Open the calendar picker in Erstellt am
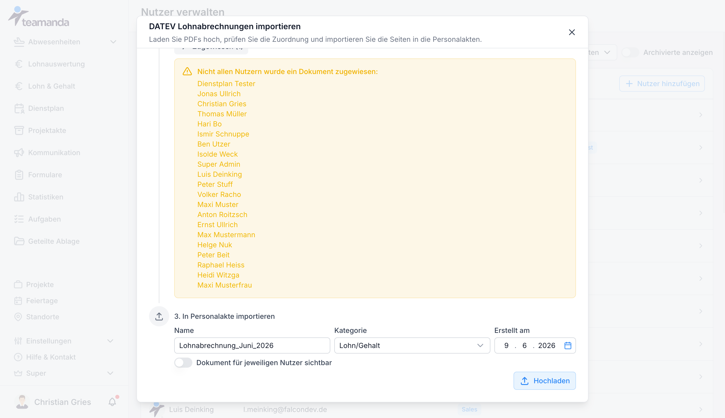This screenshot has width=725, height=418. pos(568,345)
